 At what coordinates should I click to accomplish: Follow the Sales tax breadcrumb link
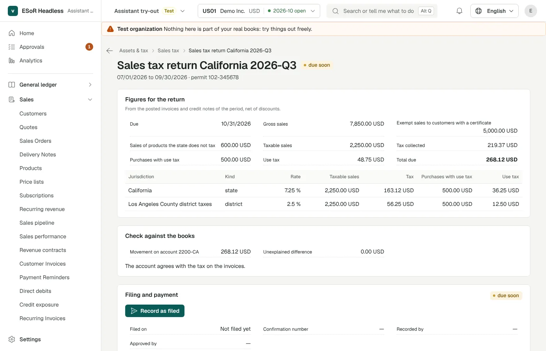[x=168, y=51]
